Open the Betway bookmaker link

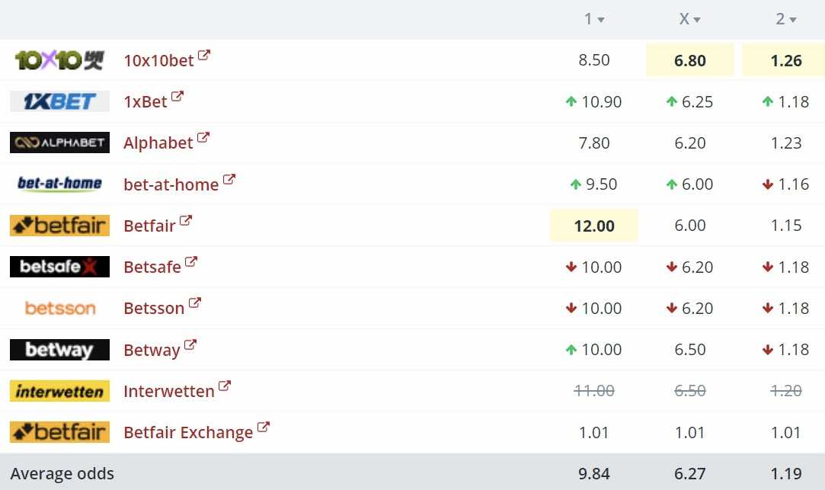point(152,350)
